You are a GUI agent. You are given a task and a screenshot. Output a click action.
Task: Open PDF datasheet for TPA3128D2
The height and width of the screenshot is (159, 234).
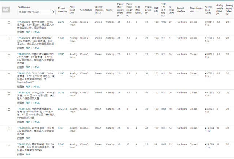coord(28,48)
